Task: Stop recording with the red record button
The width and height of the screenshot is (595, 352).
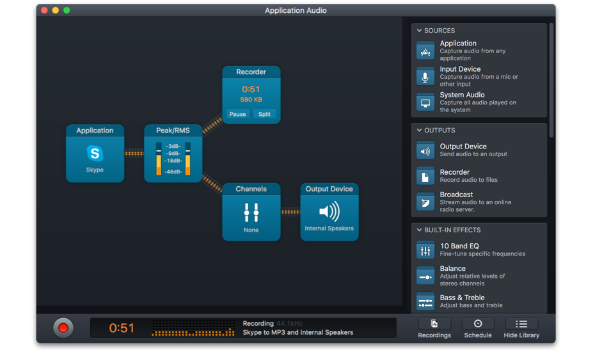Action: click(x=63, y=328)
